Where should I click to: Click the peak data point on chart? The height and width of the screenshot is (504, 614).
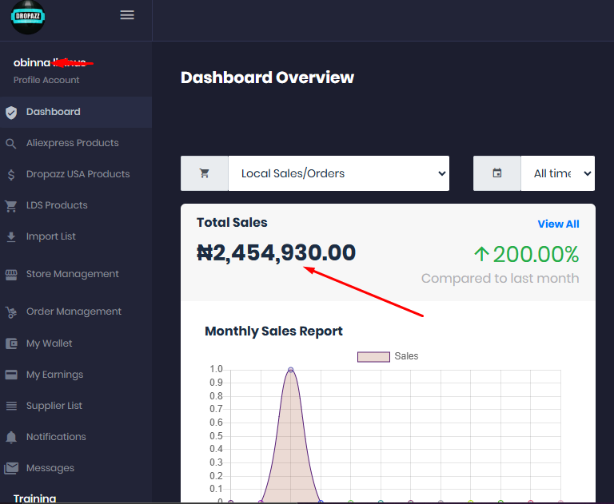[x=290, y=370]
